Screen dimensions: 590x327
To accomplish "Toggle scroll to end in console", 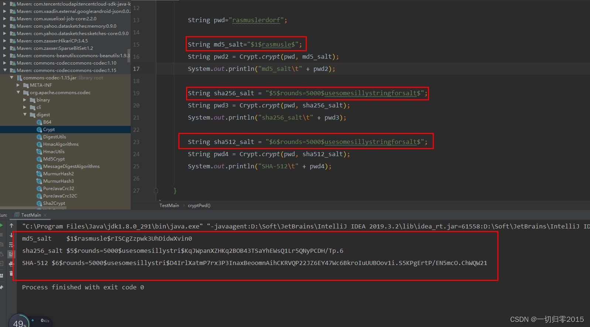I will pos(11,254).
